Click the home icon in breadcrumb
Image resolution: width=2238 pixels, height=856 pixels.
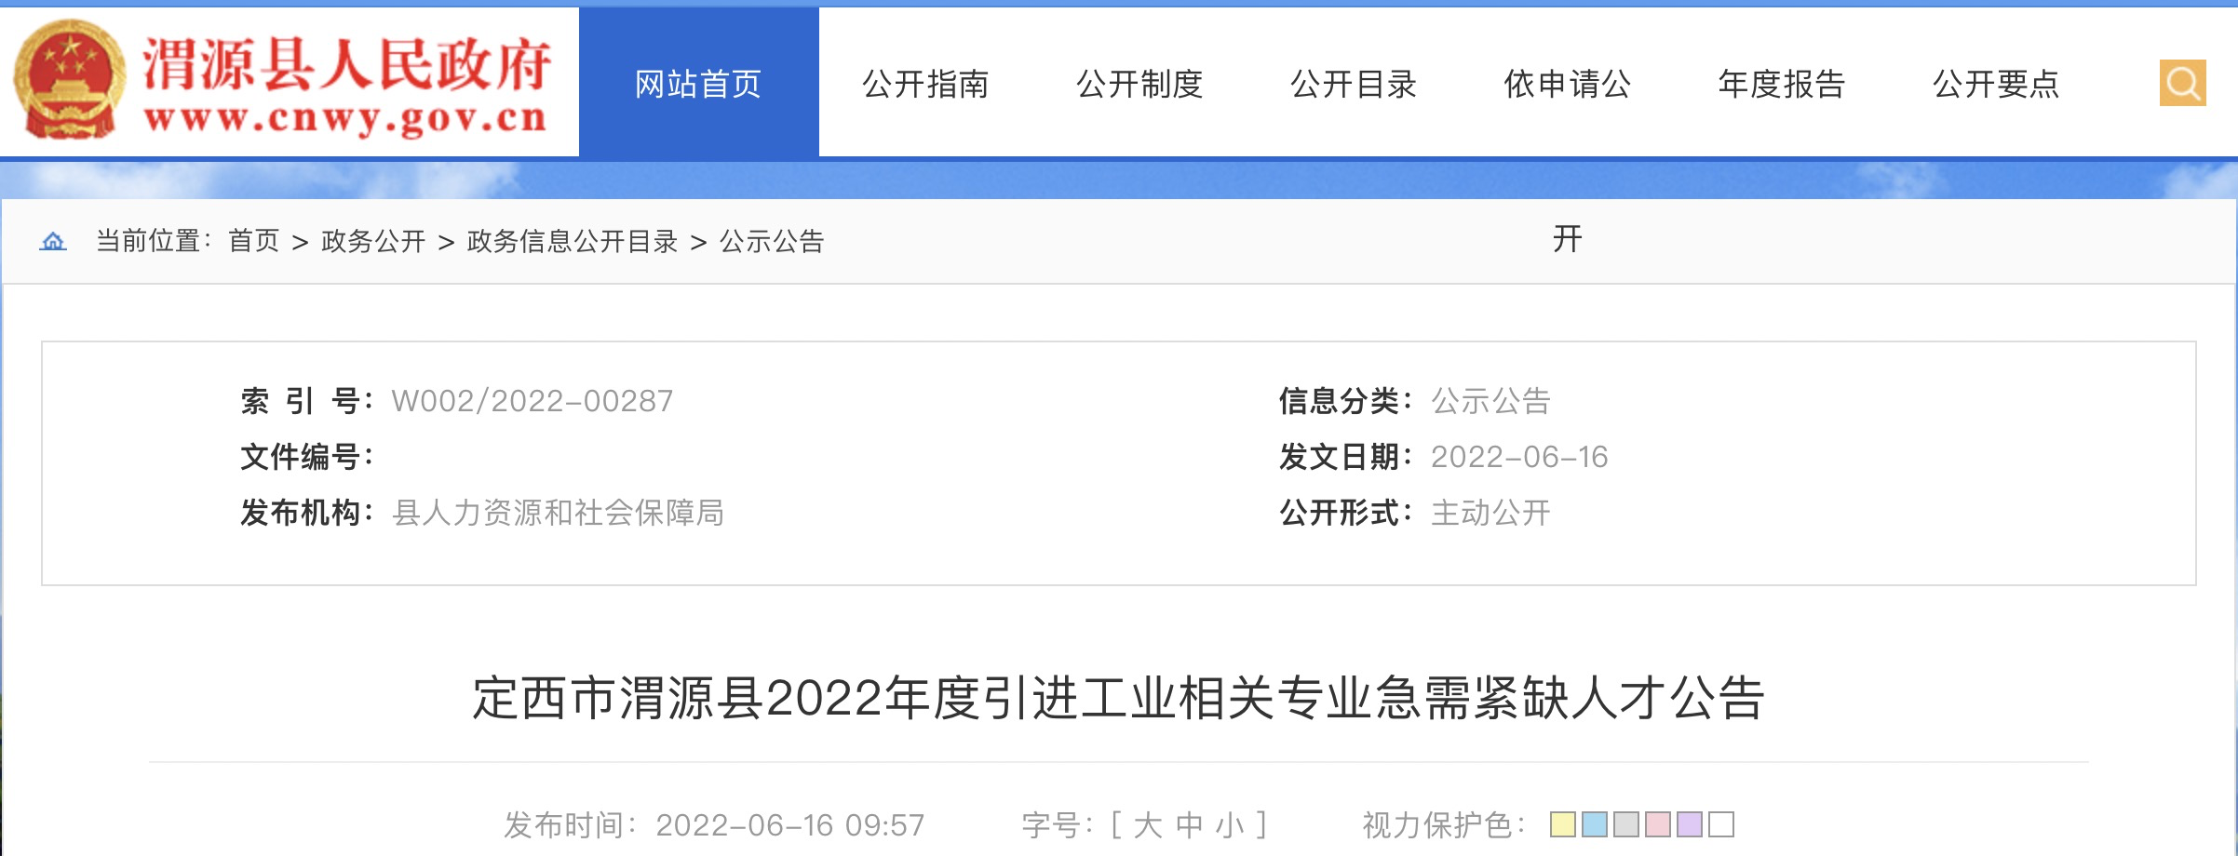point(53,242)
